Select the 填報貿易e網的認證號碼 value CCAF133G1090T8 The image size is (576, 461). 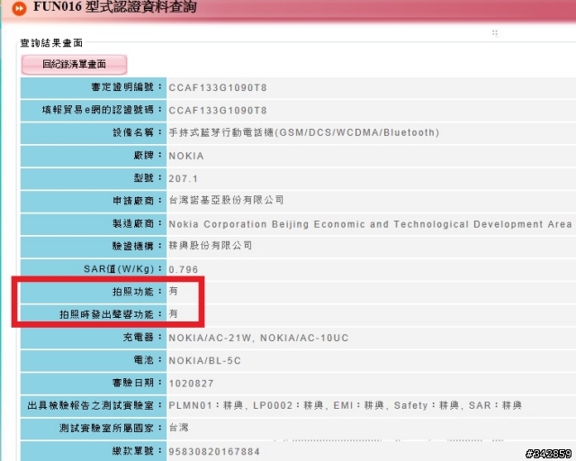pos(218,111)
